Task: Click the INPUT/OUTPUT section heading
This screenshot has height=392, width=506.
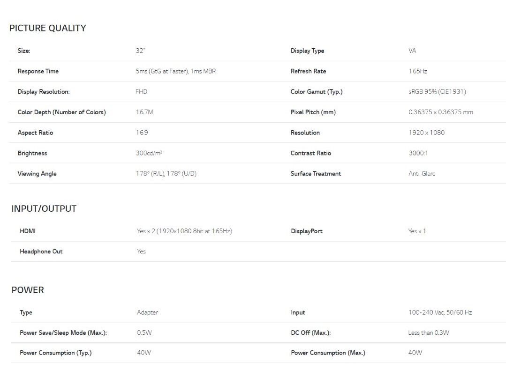Action: (x=44, y=209)
